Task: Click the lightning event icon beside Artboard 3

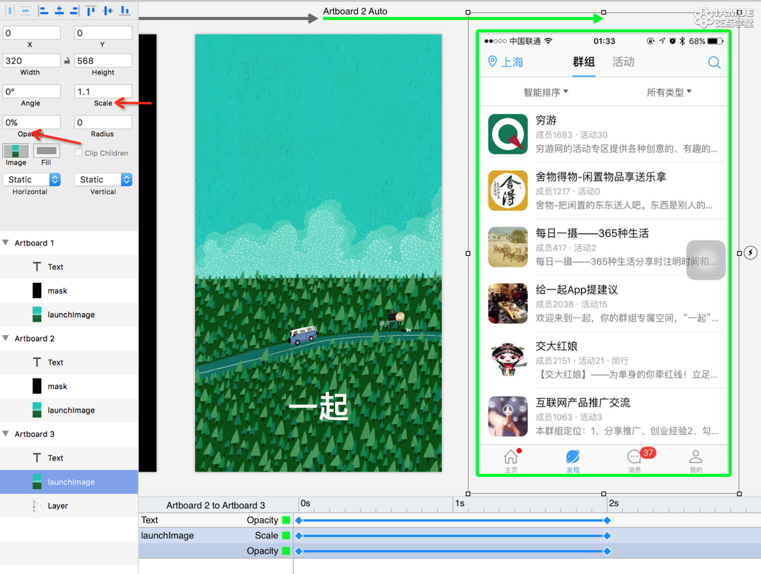Action: [x=751, y=253]
